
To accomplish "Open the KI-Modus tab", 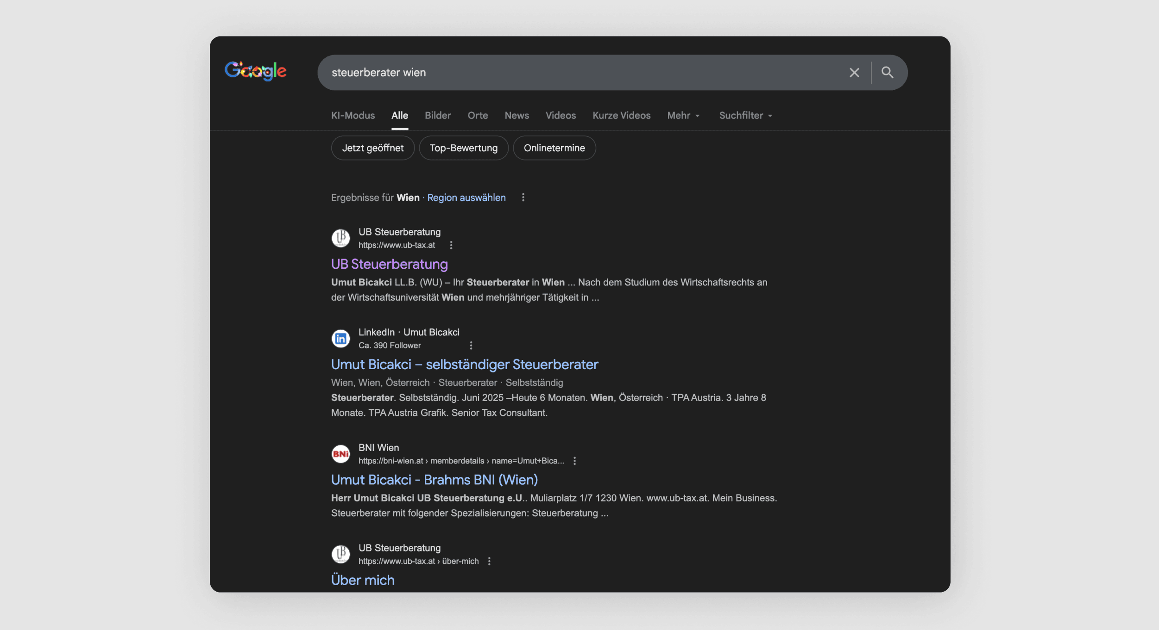I will click(353, 116).
